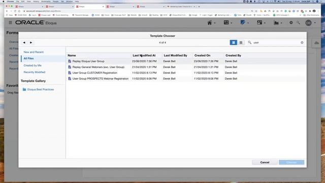Image resolution: width=325 pixels, height=183 pixels.
Task: Go back with the Template Chooser left arrow
Action: [x=24, y=43]
